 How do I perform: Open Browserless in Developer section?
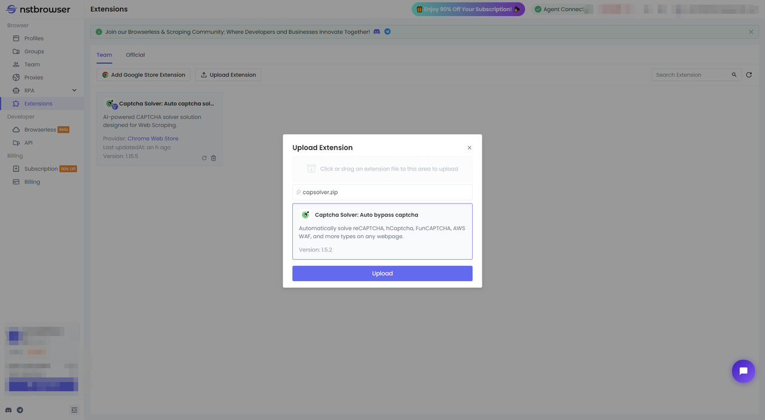click(x=40, y=130)
